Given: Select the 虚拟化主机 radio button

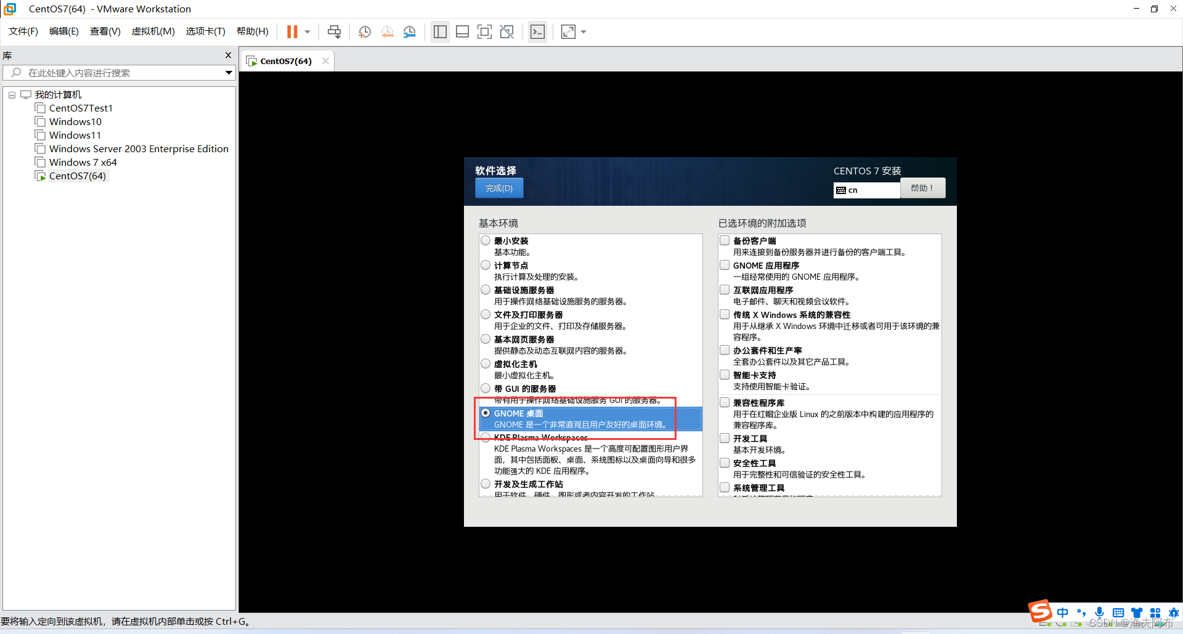Looking at the screenshot, I should pos(486,364).
